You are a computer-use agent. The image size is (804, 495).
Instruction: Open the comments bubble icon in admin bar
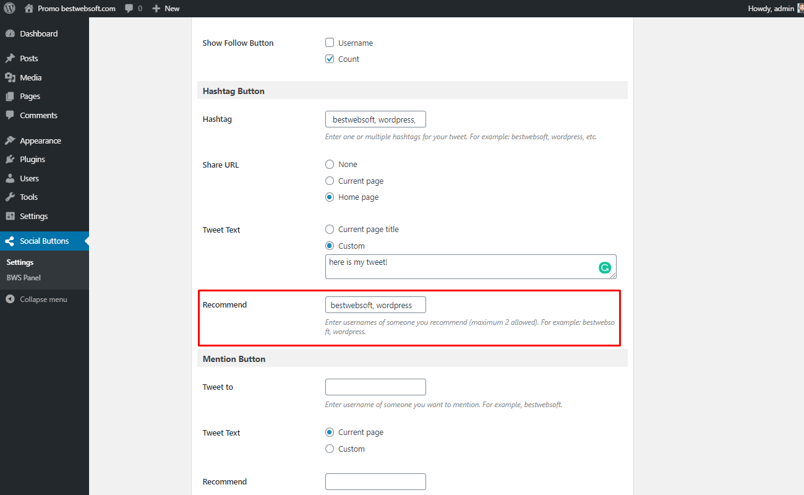[x=129, y=9]
